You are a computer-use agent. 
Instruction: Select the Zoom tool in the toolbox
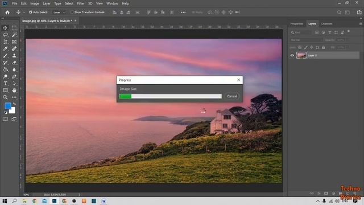[x=5, y=97]
